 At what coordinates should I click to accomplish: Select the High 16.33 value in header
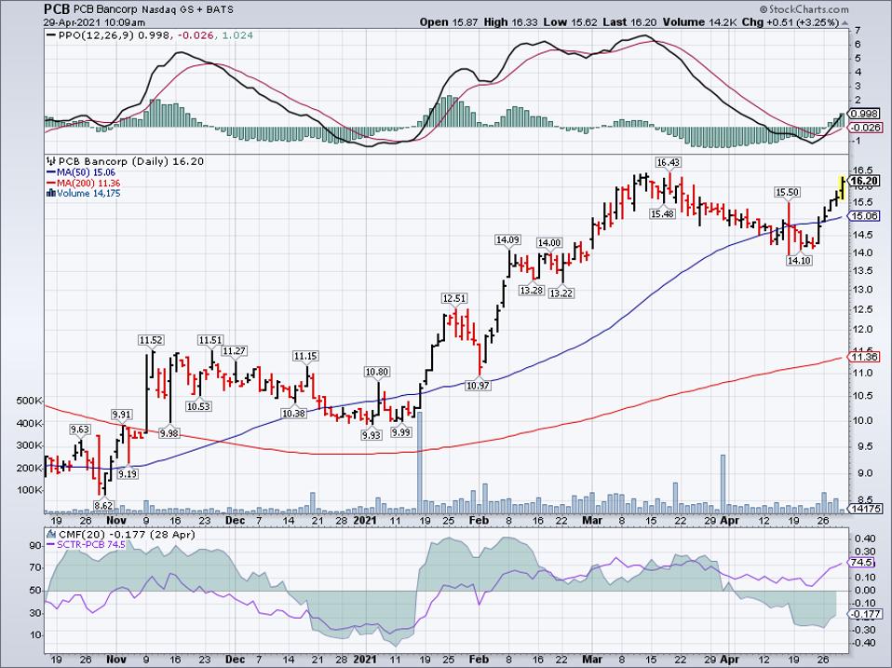click(509, 22)
